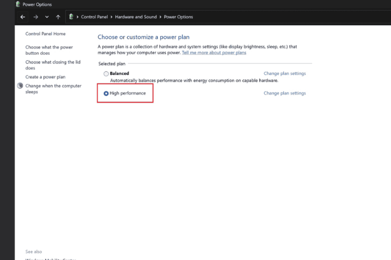Click Choose or customize a power plan heading
The height and width of the screenshot is (260, 391).
(143, 37)
